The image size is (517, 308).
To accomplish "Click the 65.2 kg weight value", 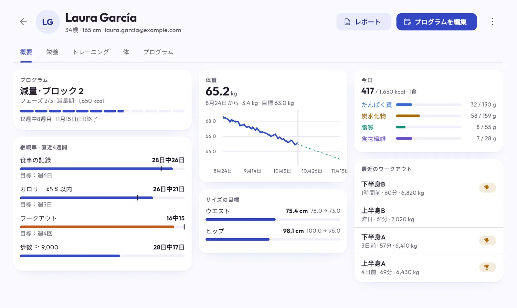I will pos(221,92).
